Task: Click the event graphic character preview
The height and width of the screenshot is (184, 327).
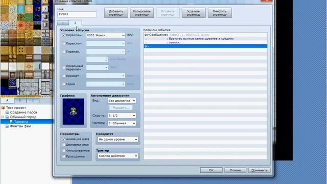Action: coord(73,111)
